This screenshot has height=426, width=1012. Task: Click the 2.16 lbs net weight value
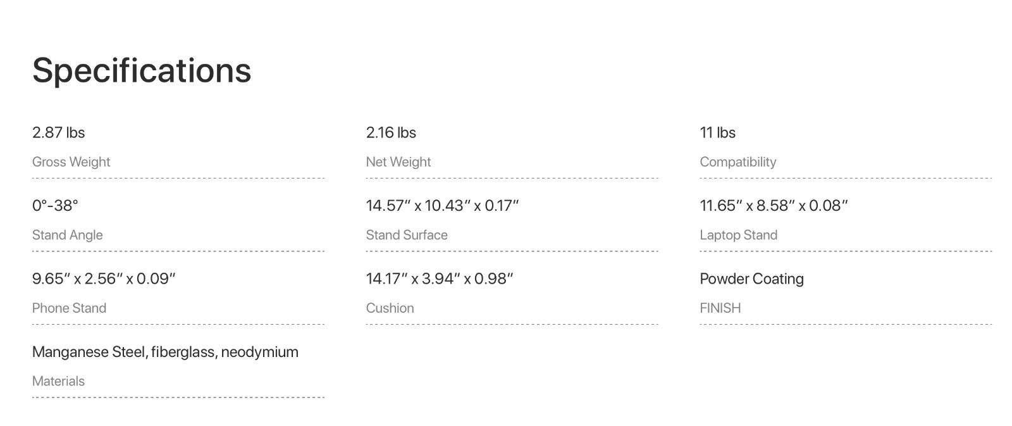tap(391, 133)
